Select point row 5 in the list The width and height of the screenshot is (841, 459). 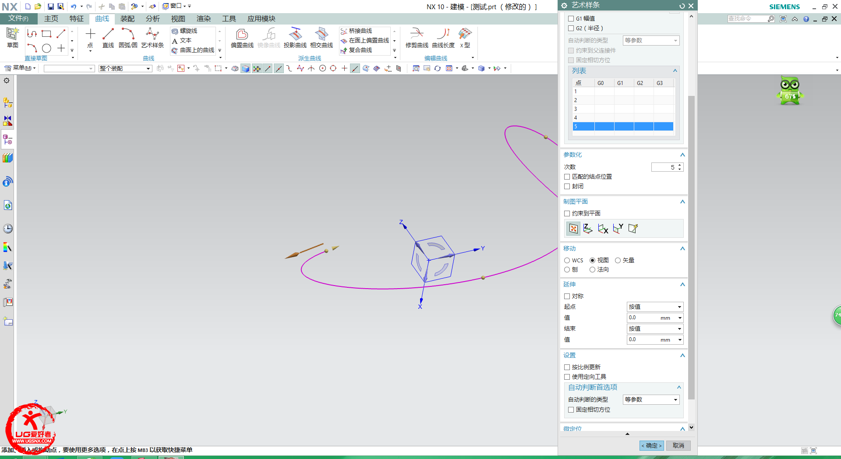[623, 127]
